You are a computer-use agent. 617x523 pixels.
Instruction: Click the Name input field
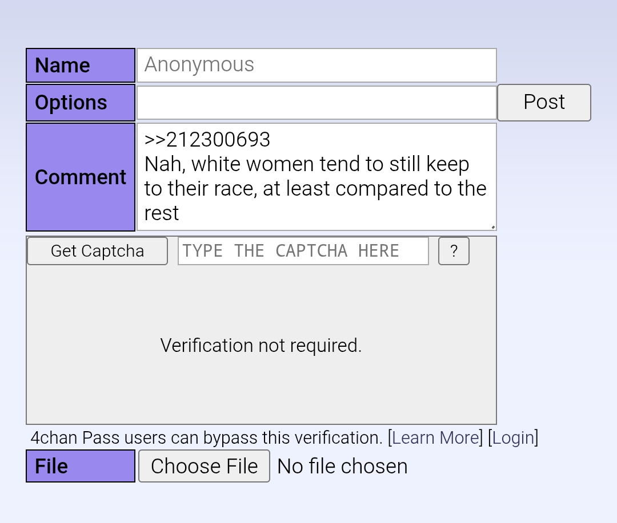click(x=316, y=65)
